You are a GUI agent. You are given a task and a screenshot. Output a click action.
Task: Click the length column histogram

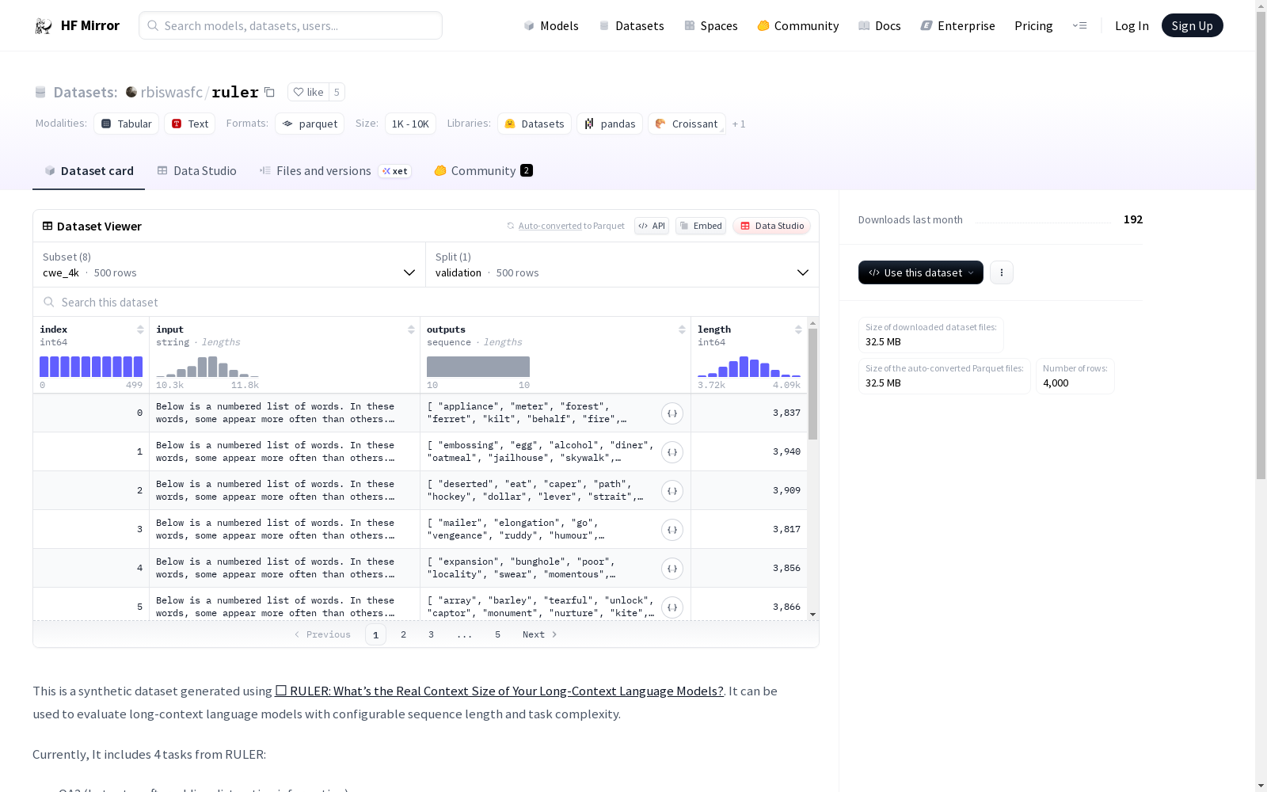749,367
